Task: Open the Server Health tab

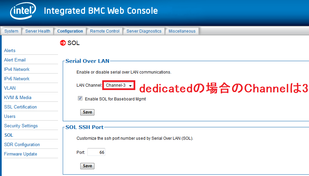Action: 38,31
